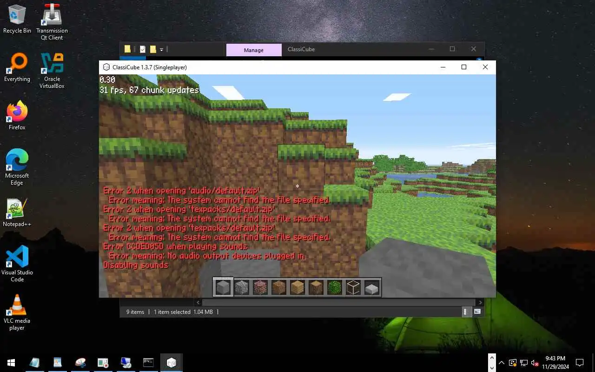The image size is (595, 372).
Task: Open the WordPad document taskbar button
Action: (x=57, y=363)
